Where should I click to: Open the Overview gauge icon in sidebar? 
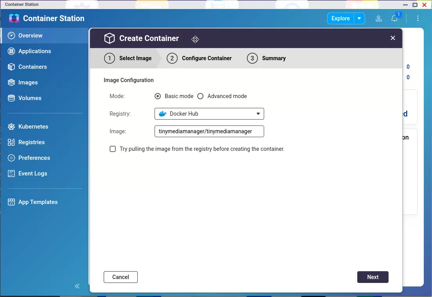[x=11, y=36]
